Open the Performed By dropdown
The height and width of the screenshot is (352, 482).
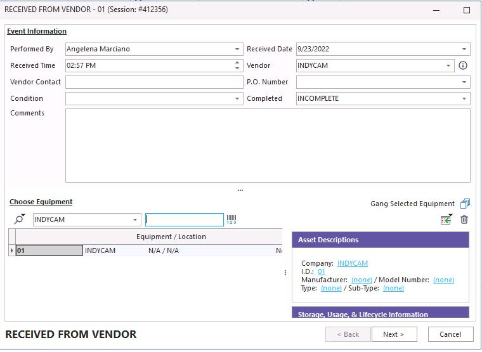237,49
